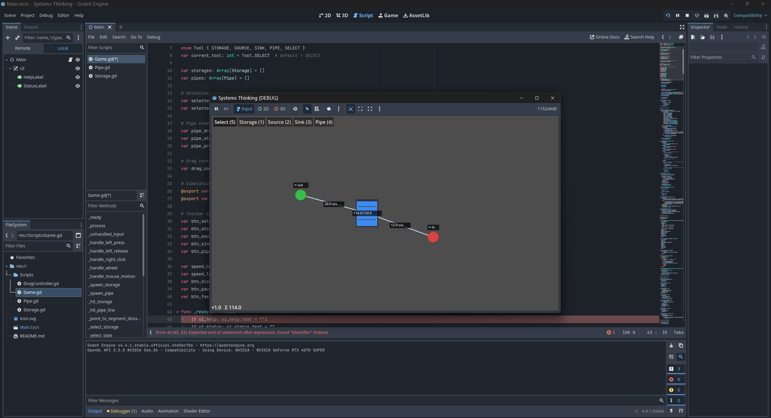The width and height of the screenshot is (771, 418).
Task: Toggle the UI node visibility eye
Action: click(77, 68)
